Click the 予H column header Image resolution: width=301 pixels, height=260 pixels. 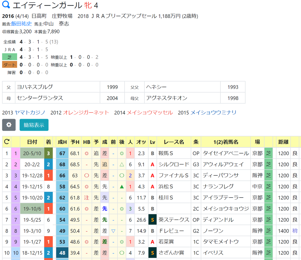[x=75, y=142]
